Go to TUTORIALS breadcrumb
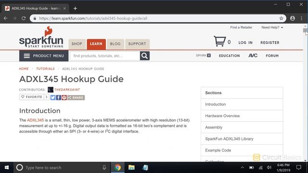The height and width of the screenshot is (173, 308). (45, 69)
